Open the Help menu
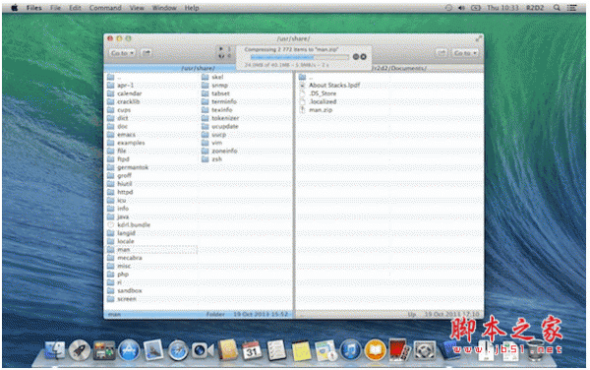Image resolution: width=590 pixels, height=370 pixels. (x=192, y=8)
